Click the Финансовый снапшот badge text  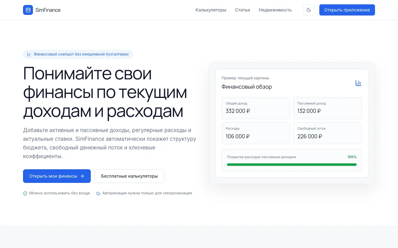click(81, 54)
